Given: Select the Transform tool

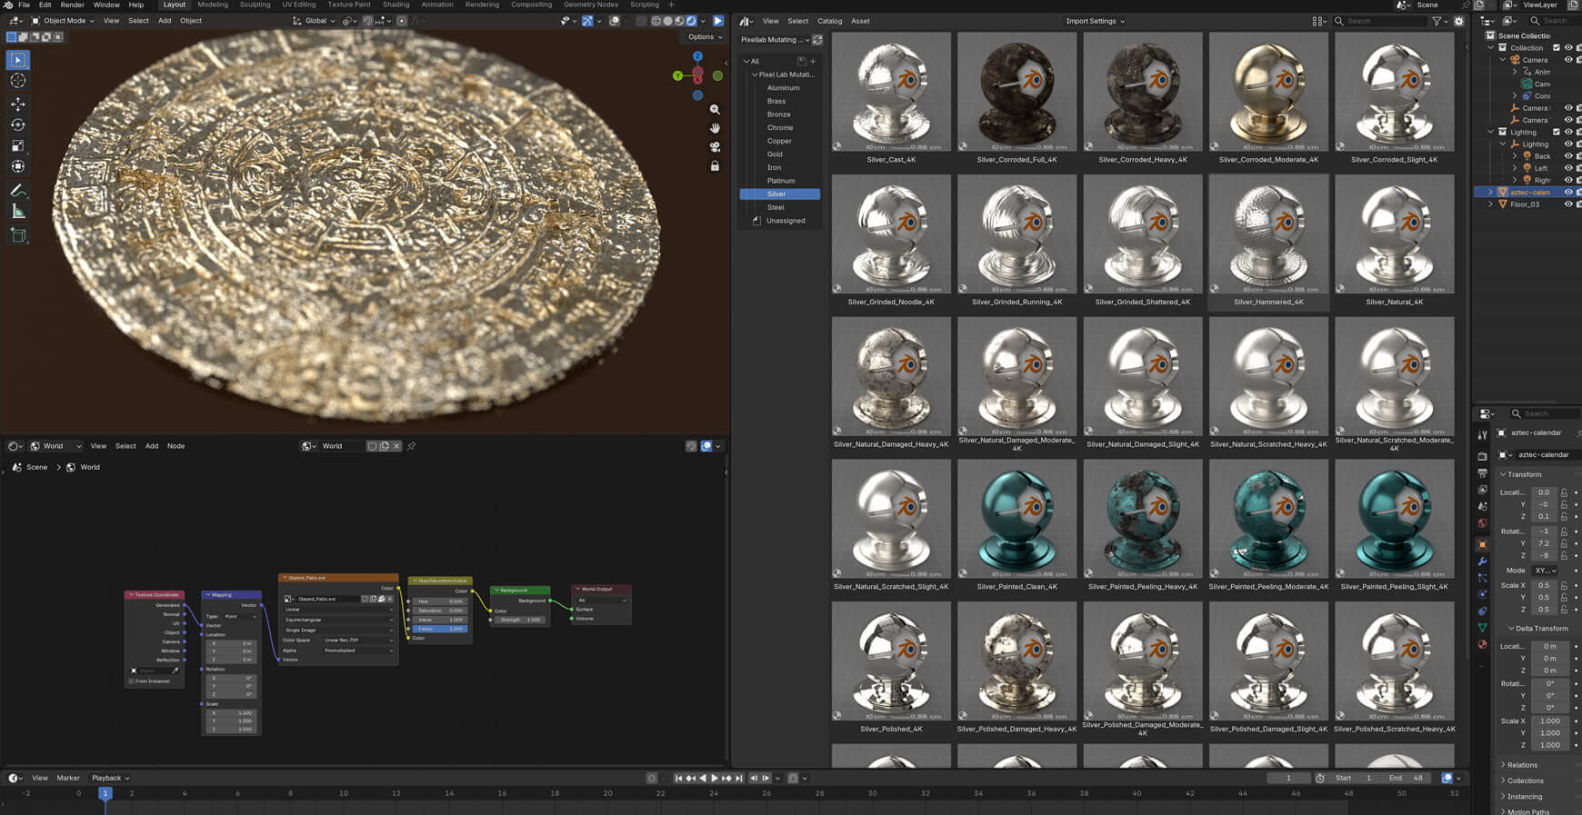Looking at the screenshot, I should tap(18, 167).
